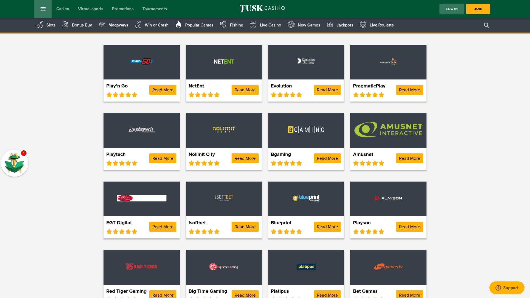Click the Megaways icon

pyautogui.click(x=102, y=25)
